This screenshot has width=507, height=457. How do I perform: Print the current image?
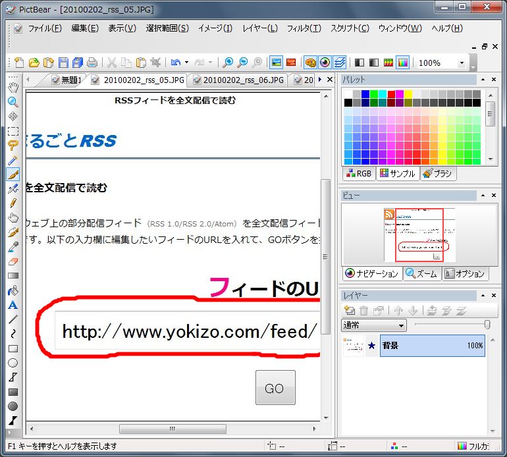tap(92, 62)
